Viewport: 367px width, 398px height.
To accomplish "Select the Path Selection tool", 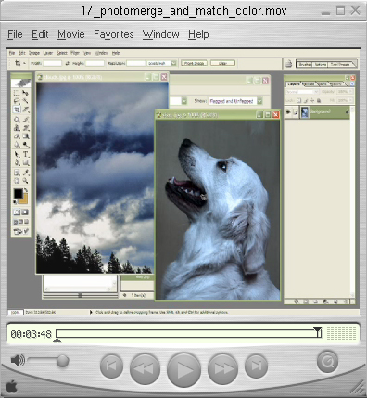I will point(17,154).
